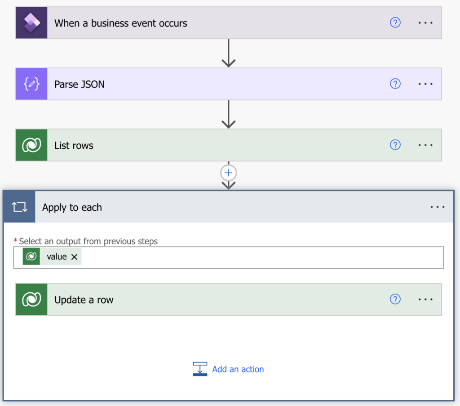Click the "Add an action" link

pyautogui.click(x=238, y=369)
